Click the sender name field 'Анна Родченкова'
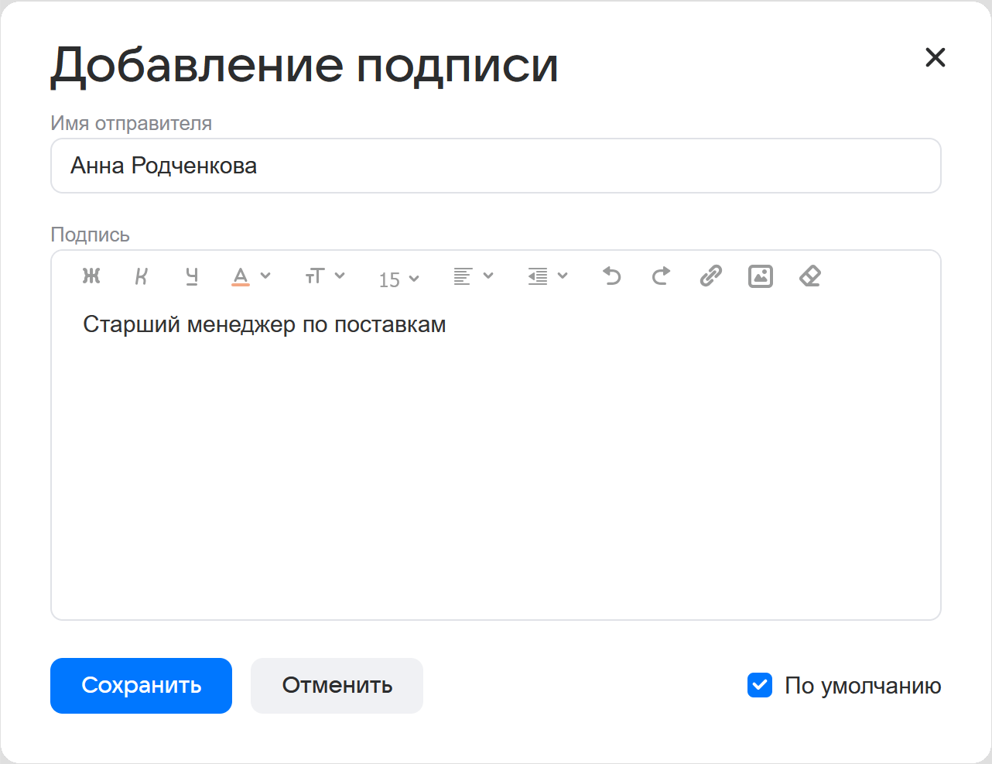992x764 pixels. coord(495,166)
